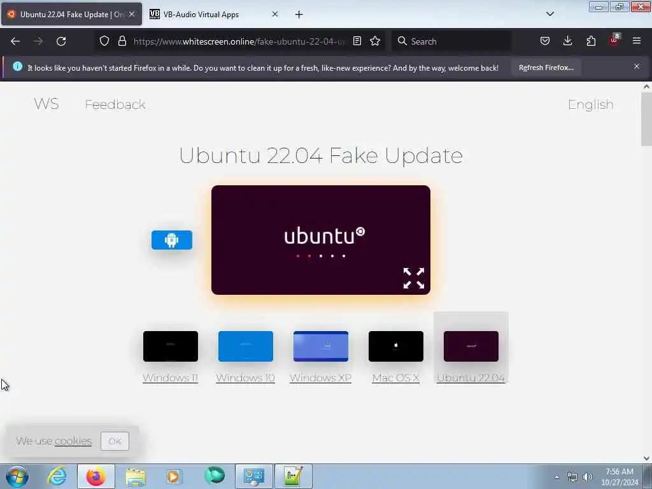This screenshot has height=489, width=652.
Task: List all tabs dropdown arrow
Action: click(x=549, y=14)
